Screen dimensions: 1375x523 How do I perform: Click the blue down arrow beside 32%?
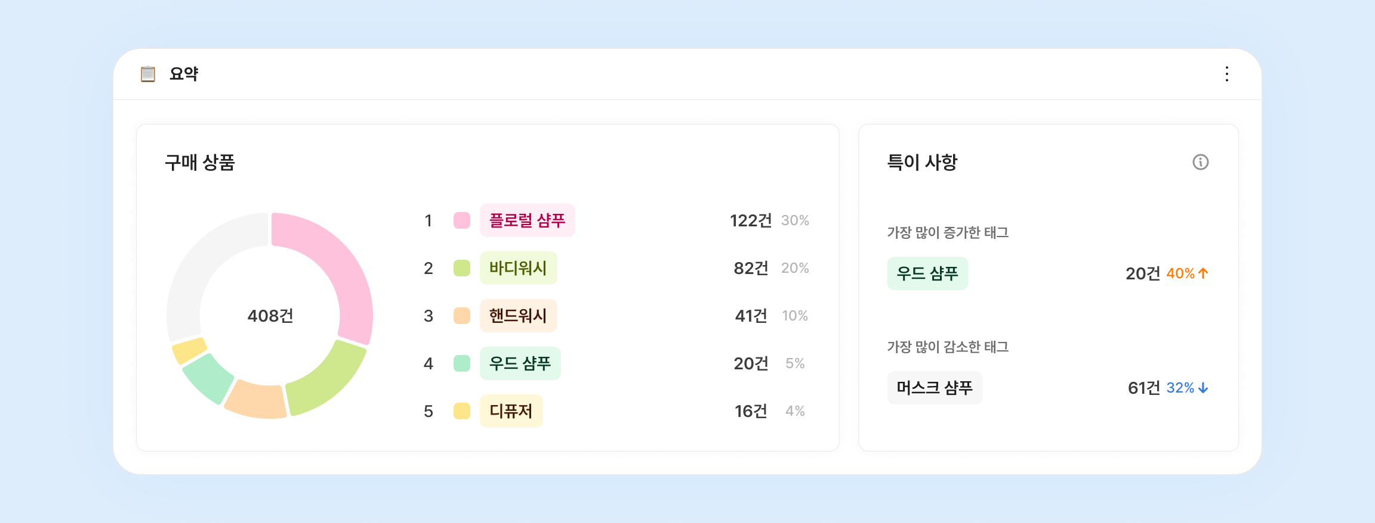pos(1203,388)
